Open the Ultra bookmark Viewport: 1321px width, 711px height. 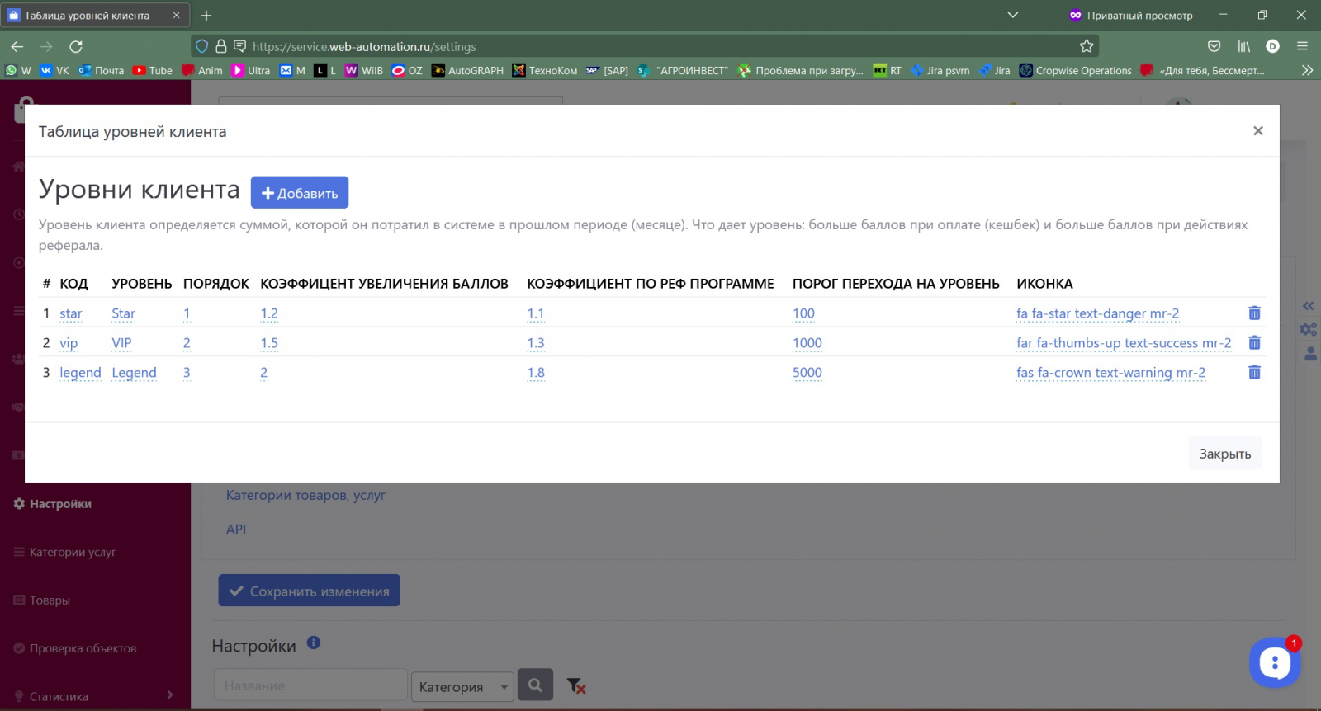[251, 70]
